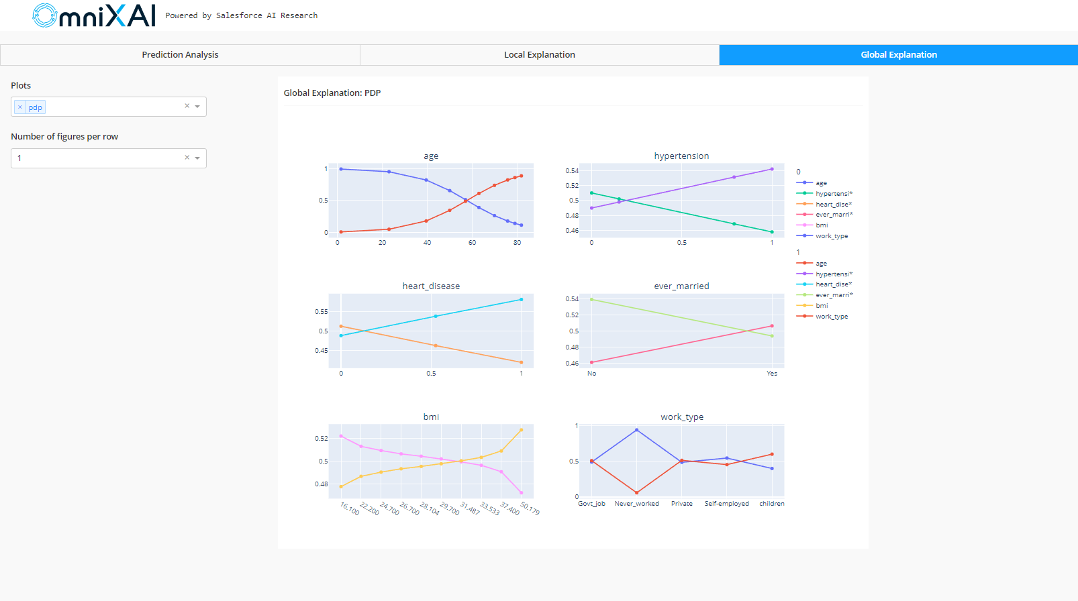Toggle class 1 work_type legend entry
The height and width of the screenshot is (601, 1078).
(x=822, y=317)
